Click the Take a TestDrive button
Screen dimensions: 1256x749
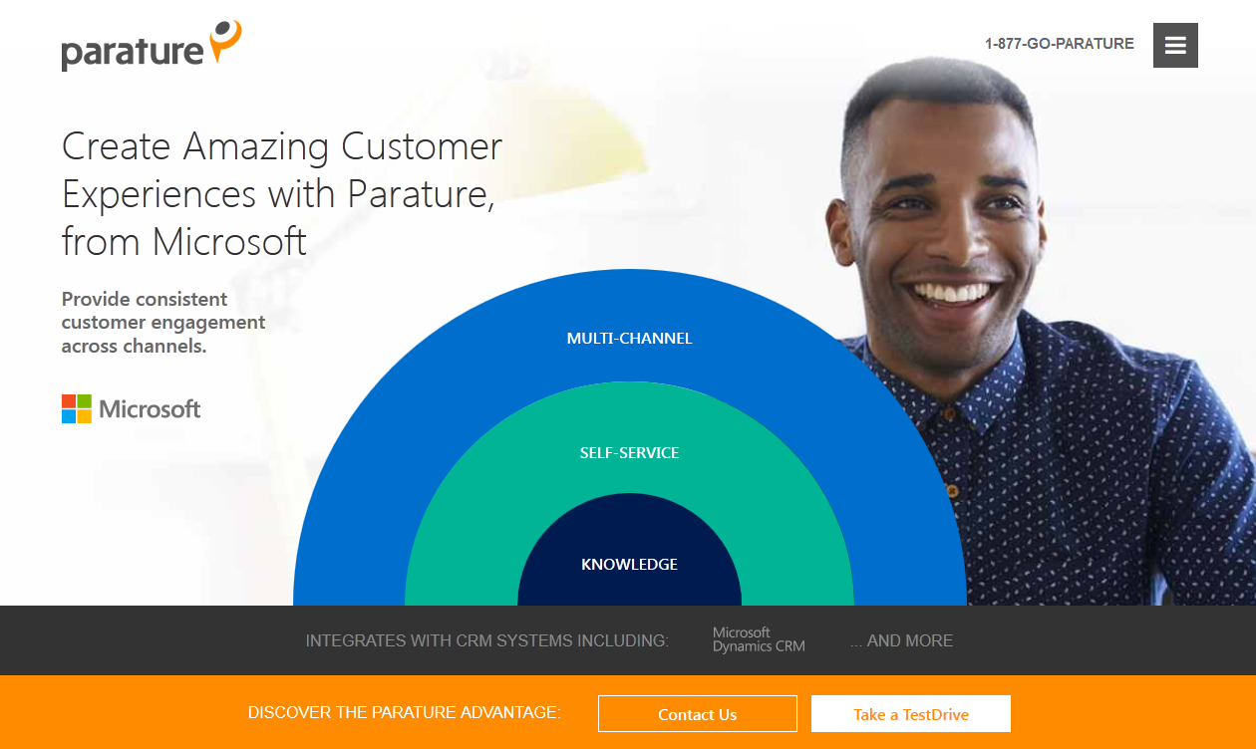coord(911,714)
